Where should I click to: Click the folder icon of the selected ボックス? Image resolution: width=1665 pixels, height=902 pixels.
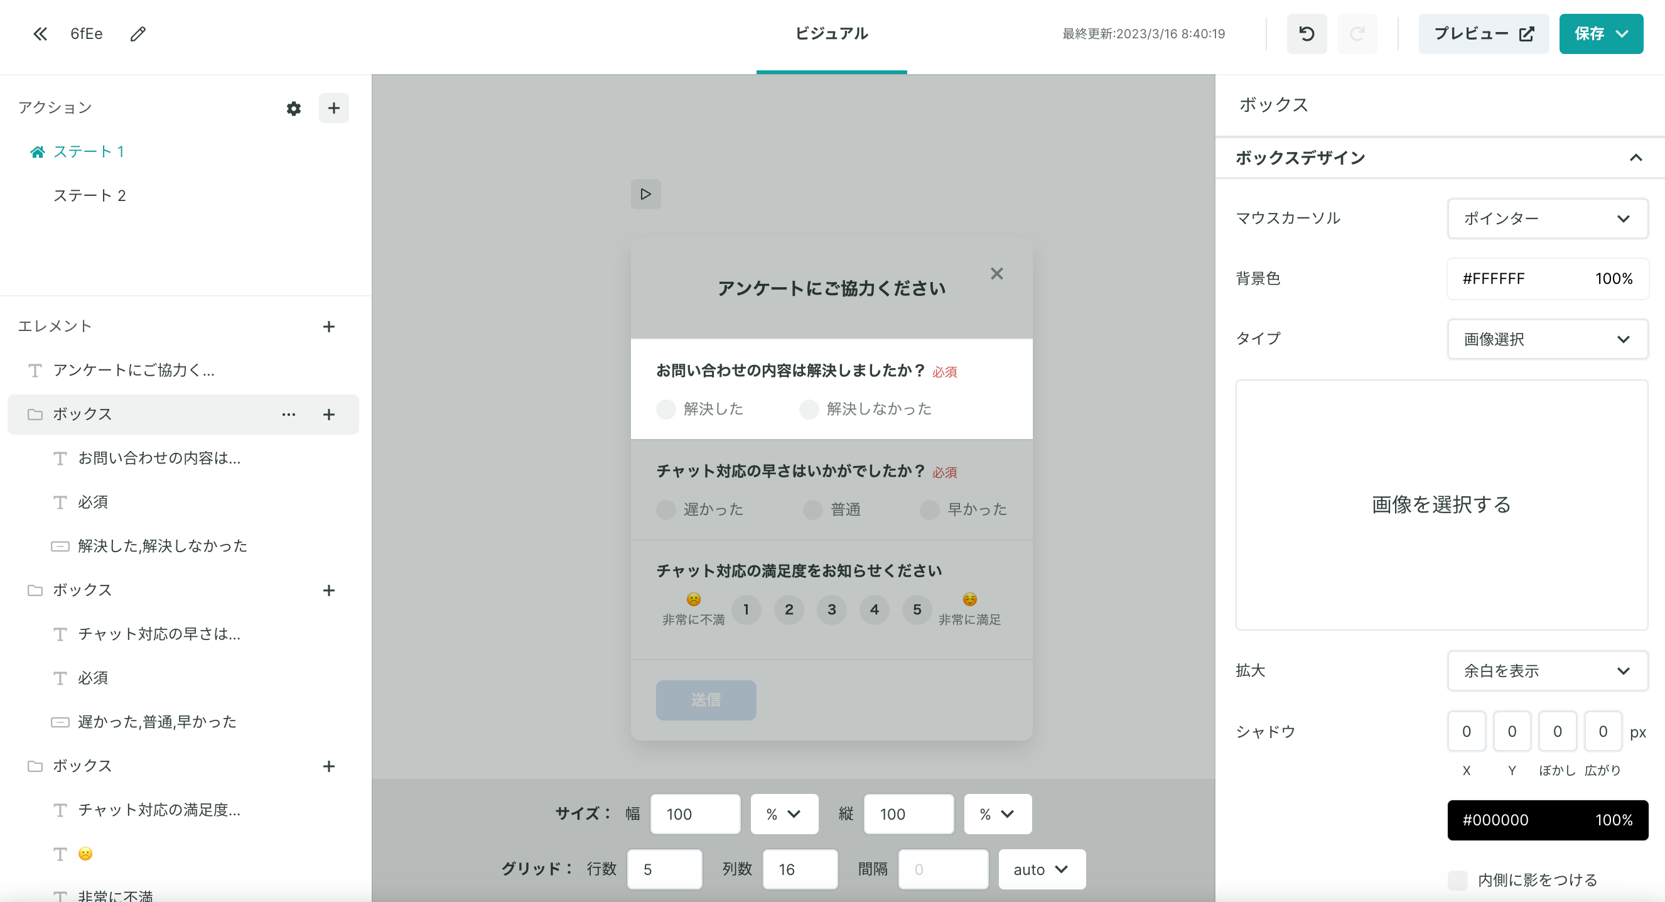35,415
